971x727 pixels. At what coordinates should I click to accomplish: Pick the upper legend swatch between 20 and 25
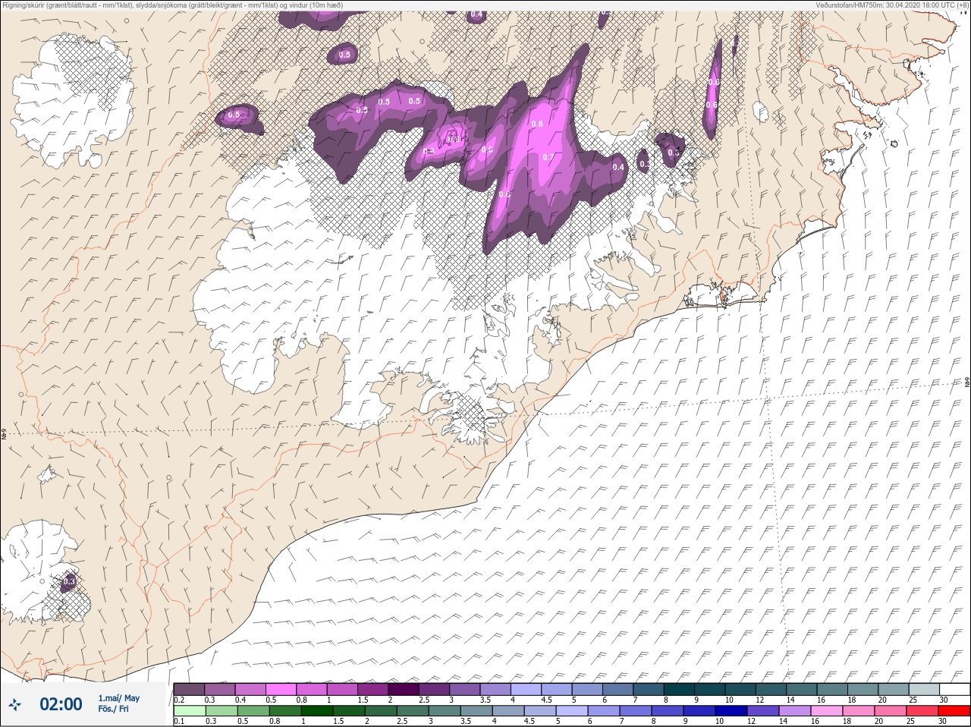coord(894,689)
